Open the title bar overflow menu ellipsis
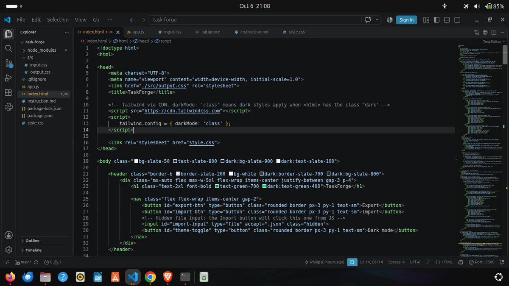509x286 pixels. coord(110,19)
